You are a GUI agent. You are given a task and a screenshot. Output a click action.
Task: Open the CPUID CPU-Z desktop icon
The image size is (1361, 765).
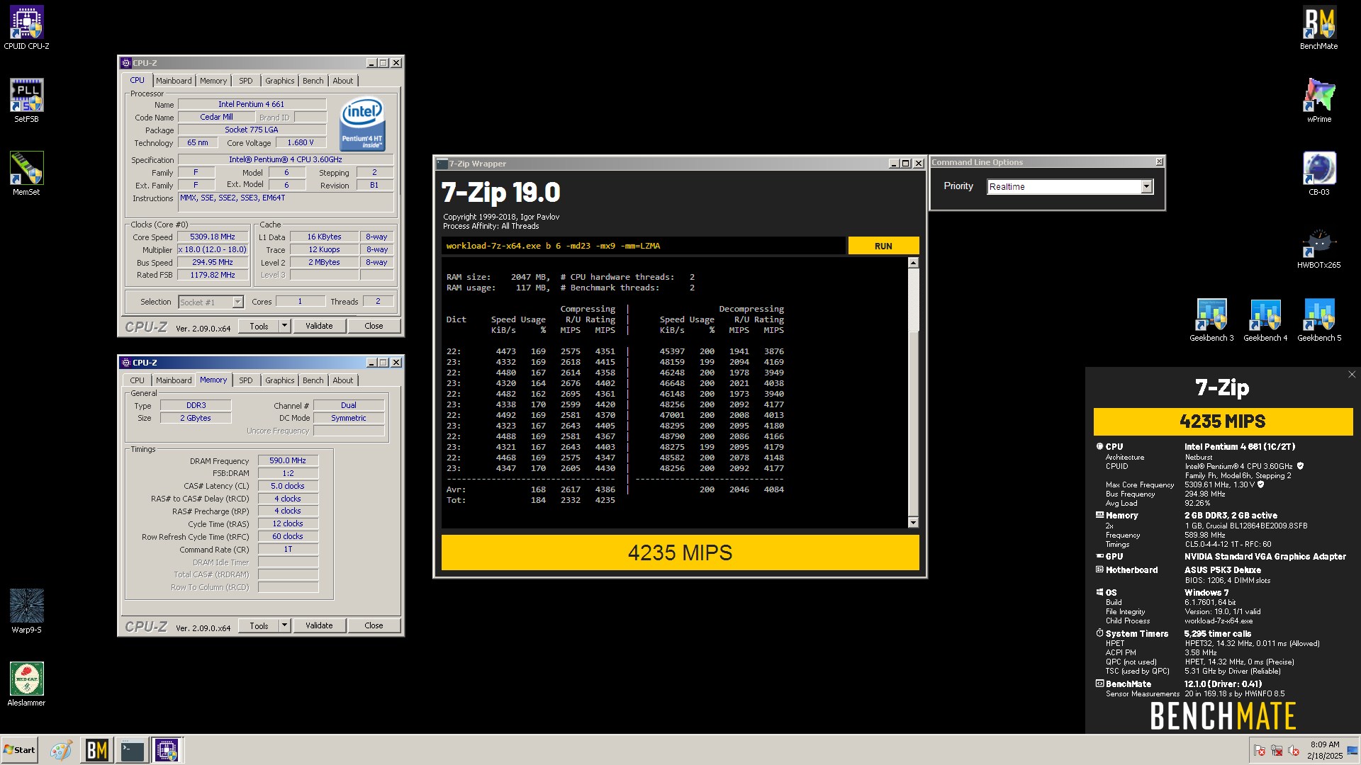pos(26,28)
